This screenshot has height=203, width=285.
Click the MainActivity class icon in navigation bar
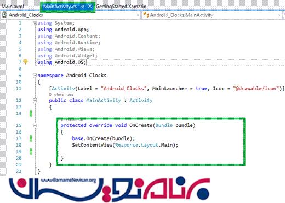pos(146,15)
